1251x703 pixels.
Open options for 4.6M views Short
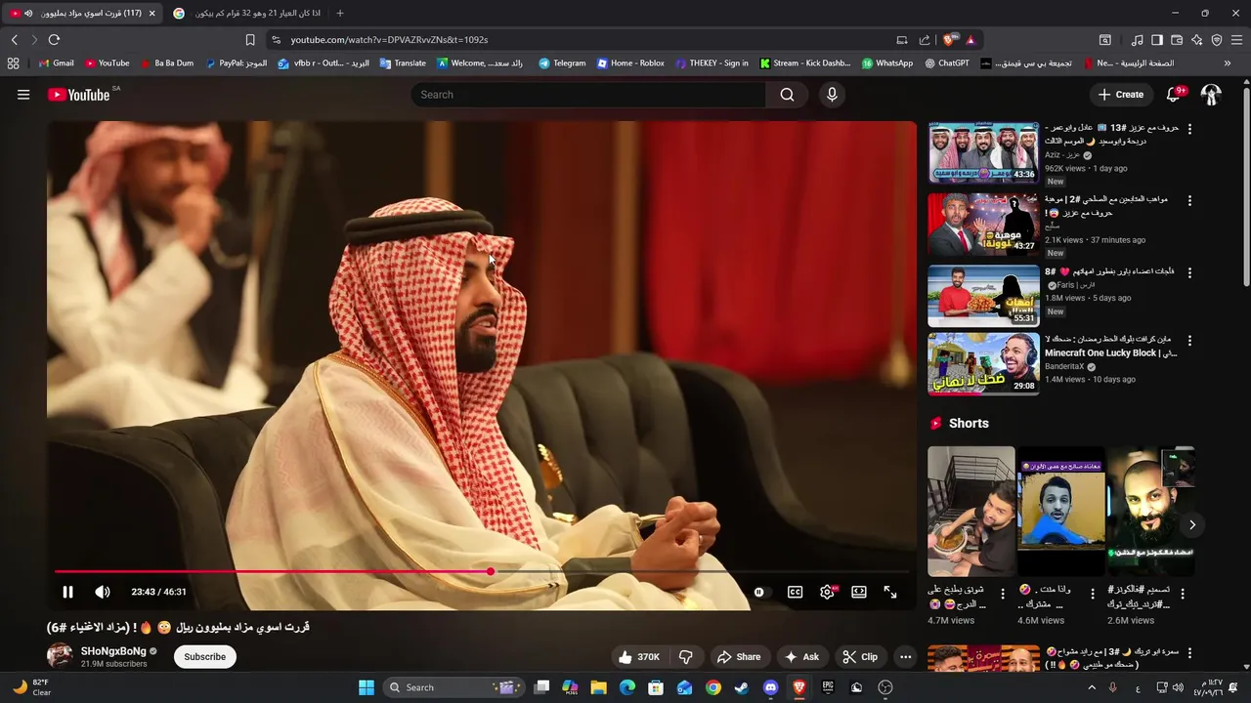(x=1093, y=594)
